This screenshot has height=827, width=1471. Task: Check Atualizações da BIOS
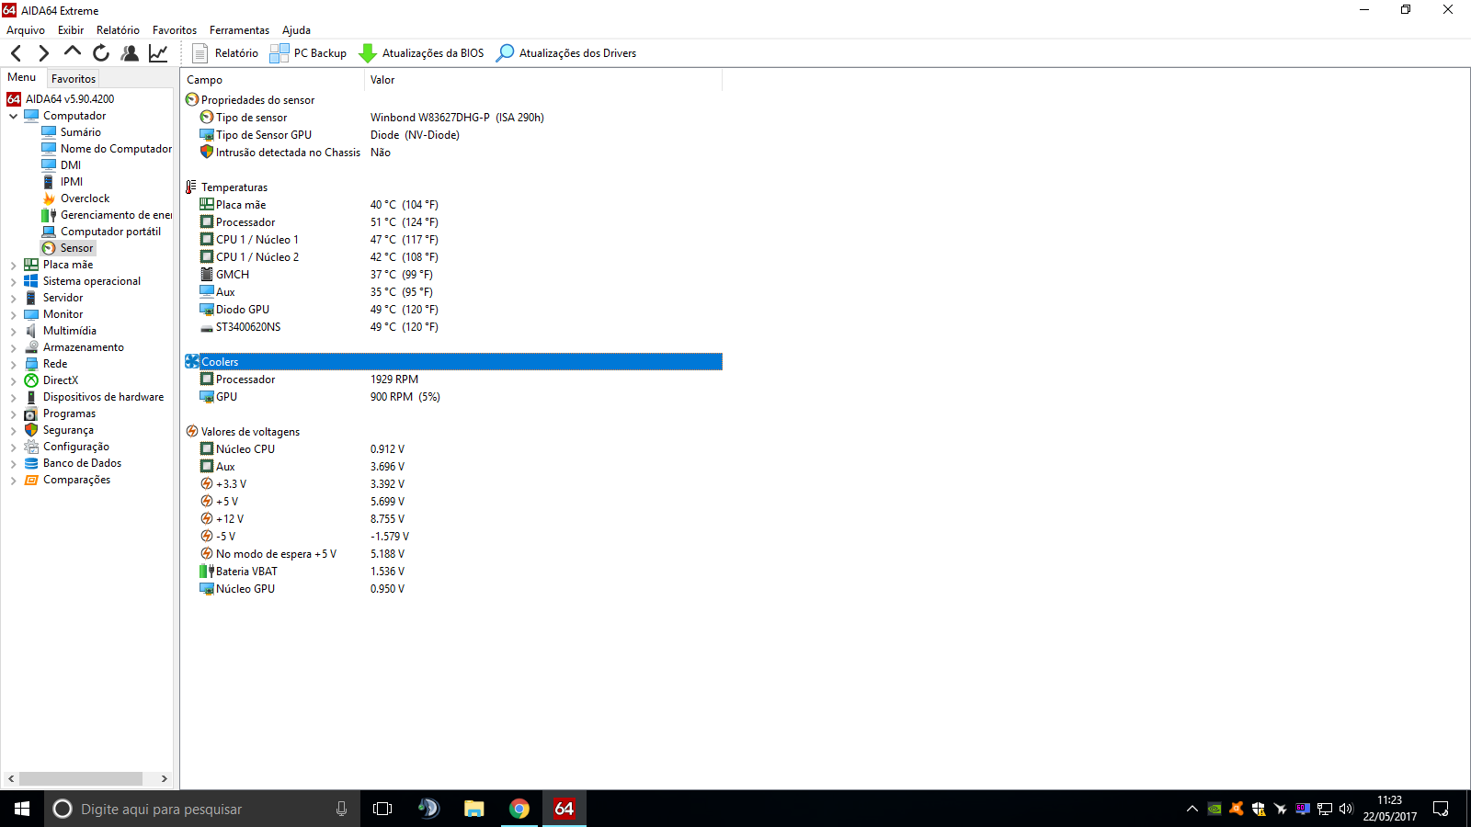coord(421,53)
